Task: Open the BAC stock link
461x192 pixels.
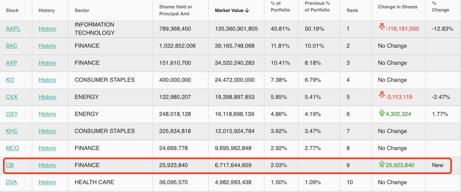Action: tap(11, 45)
